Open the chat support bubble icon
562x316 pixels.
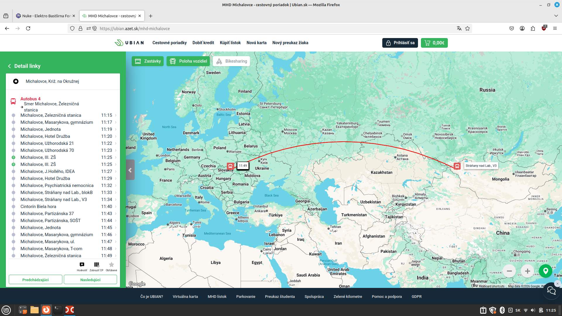[551, 291]
